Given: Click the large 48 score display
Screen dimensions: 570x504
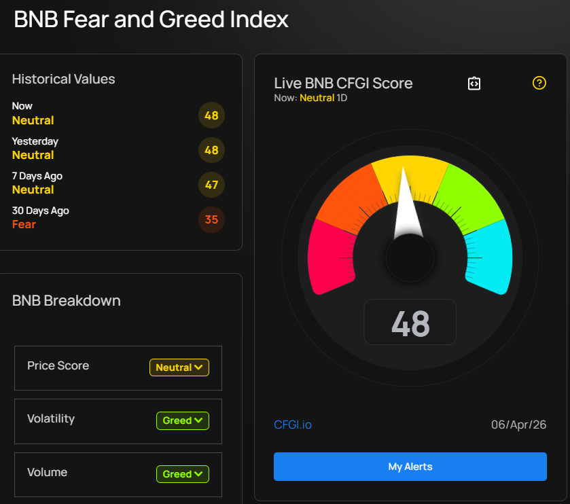Looking at the screenshot, I should coord(410,323).
